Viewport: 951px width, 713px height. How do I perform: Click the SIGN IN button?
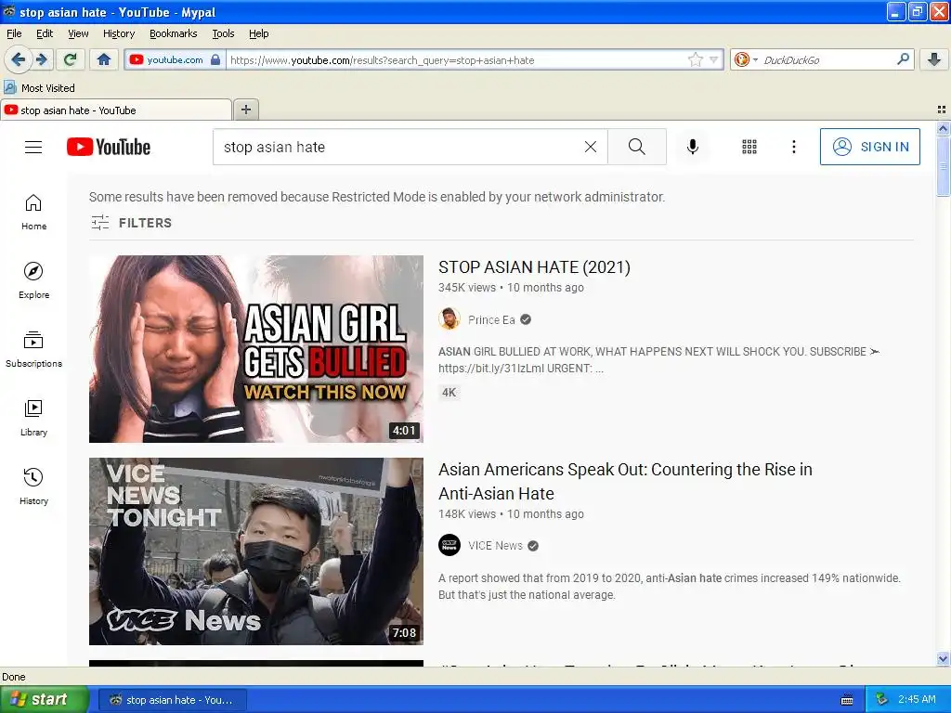click(x=869, y=147)
